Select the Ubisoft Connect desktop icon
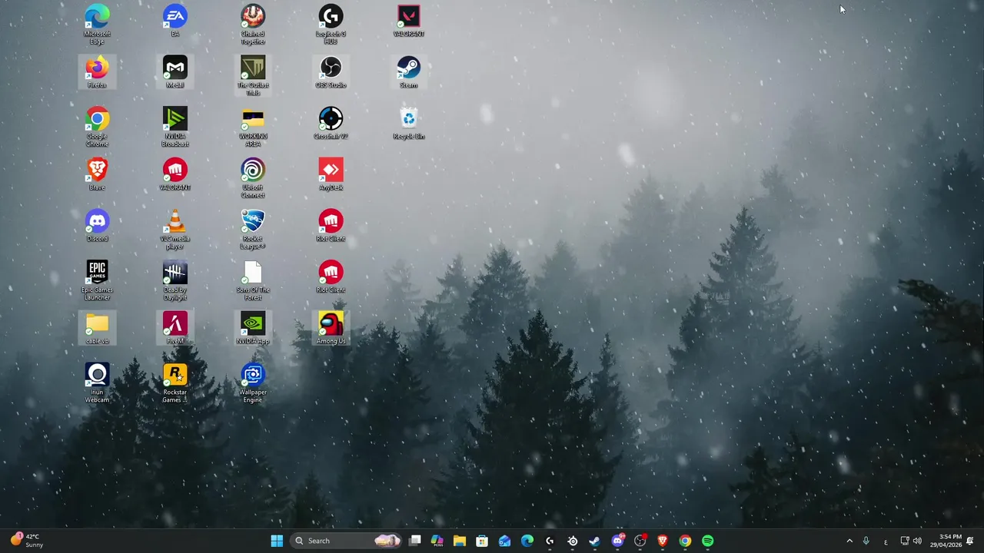The height and width of the screenshot is (553, 984). pyautogui.click(x=253, y=178)
